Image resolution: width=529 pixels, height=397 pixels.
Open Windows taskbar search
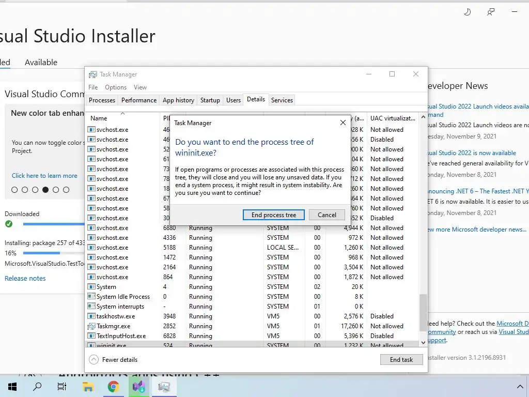(37, 387)
